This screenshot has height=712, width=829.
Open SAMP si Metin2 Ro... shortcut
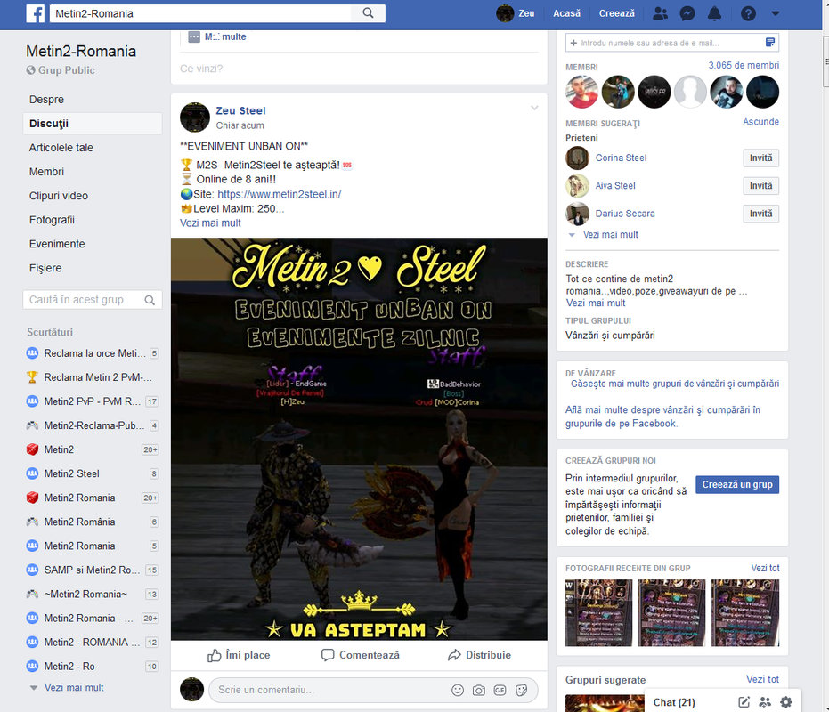pyautogui.click(x=93, y=570)
